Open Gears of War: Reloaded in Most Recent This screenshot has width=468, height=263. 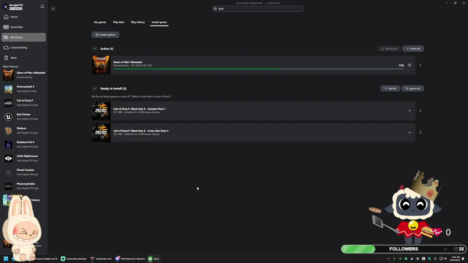(x=24, y=75)
